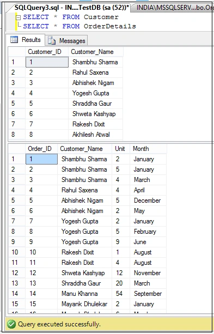
Task: Select the Shambhu Sharma cell in the Customer table
Action: (95, 62)
